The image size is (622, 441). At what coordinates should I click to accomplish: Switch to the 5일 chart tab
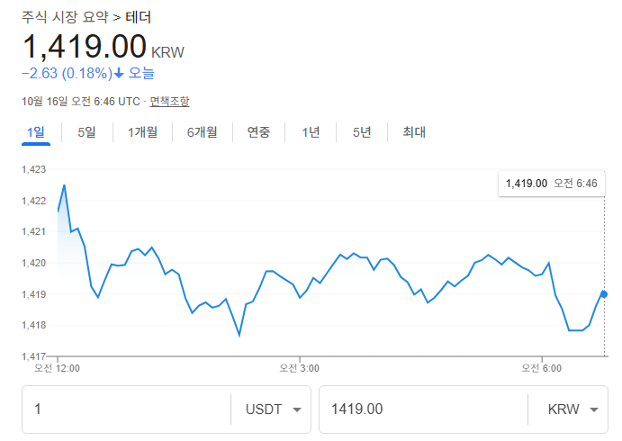click(x=86, y=132)
